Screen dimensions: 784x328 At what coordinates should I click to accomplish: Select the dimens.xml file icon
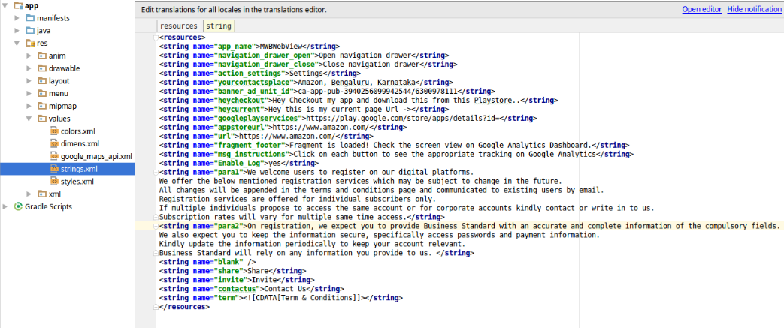click(x=55, y=144)
